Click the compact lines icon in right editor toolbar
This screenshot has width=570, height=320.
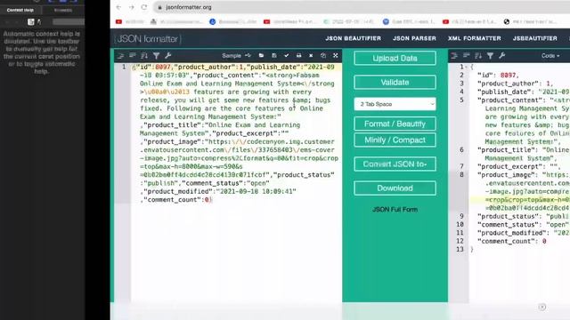point(467,55)
